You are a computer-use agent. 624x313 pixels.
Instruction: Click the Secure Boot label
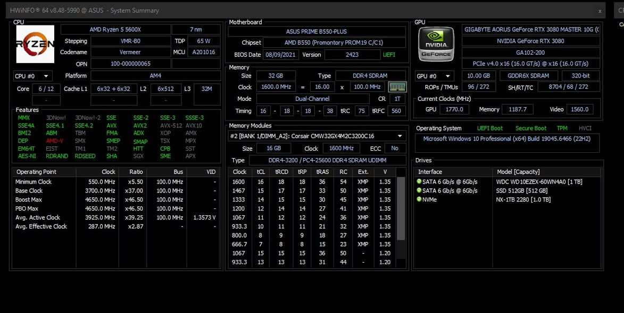[530, 128]
